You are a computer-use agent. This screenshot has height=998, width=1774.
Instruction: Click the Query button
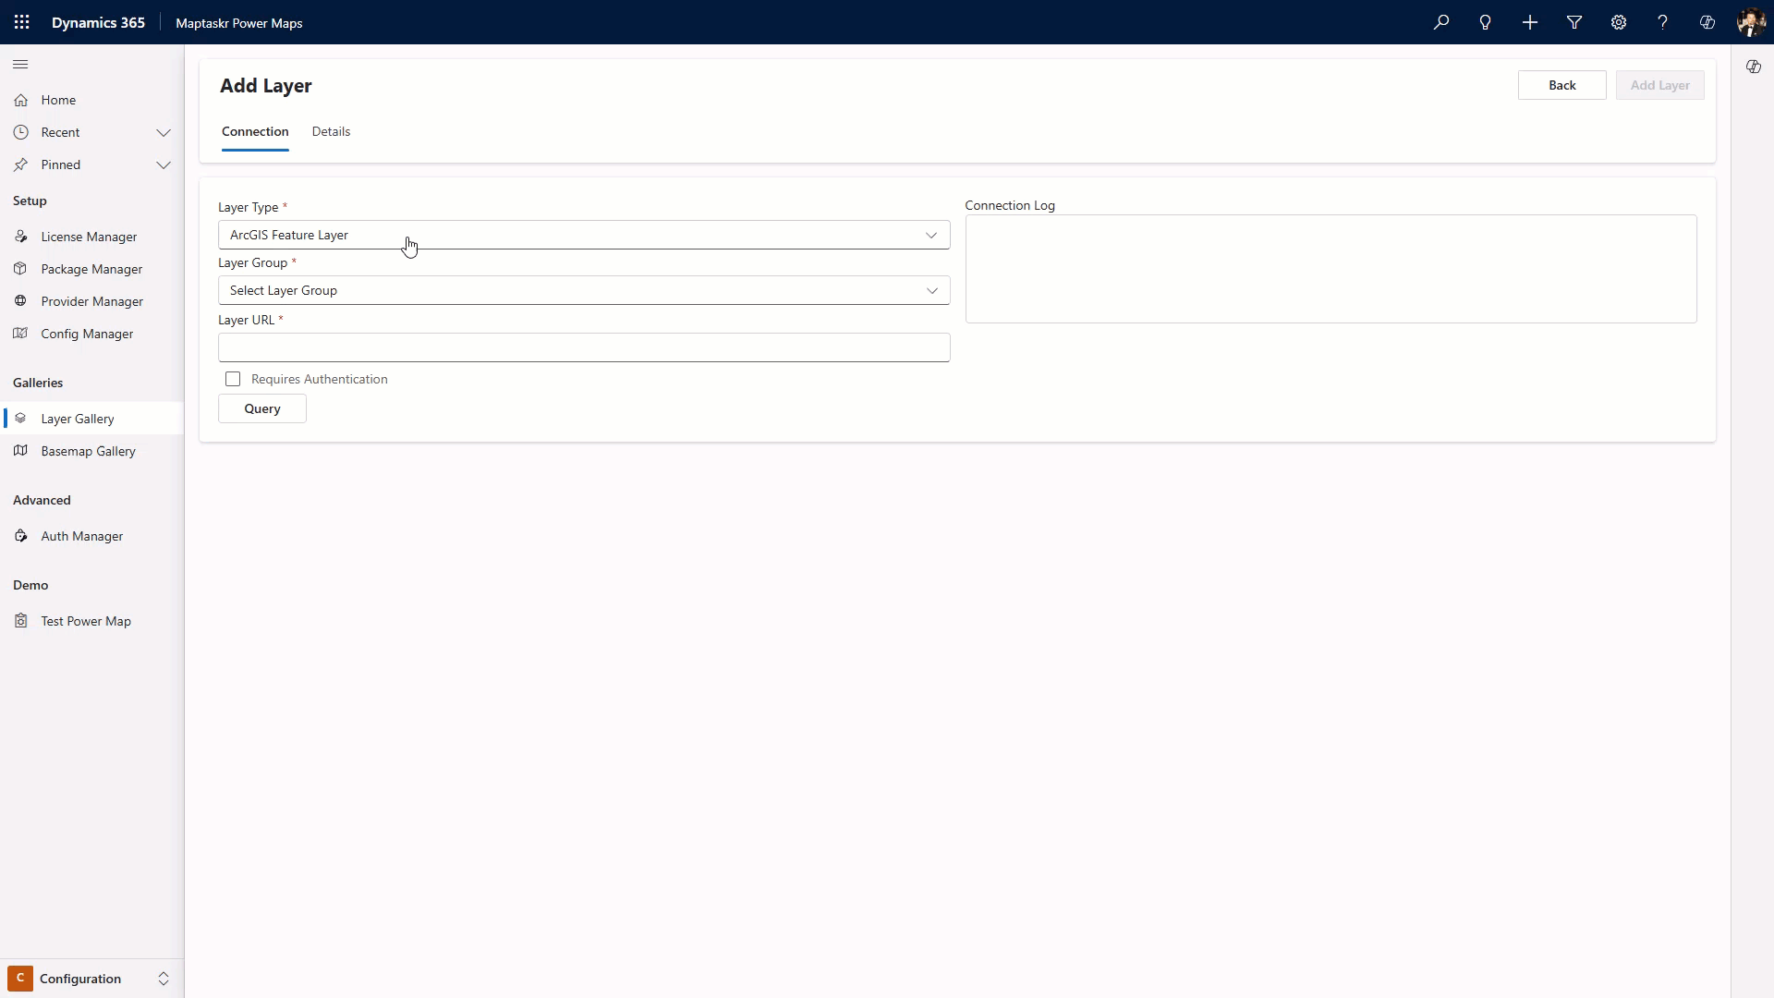pyautogui.click(x=261, y=408)
